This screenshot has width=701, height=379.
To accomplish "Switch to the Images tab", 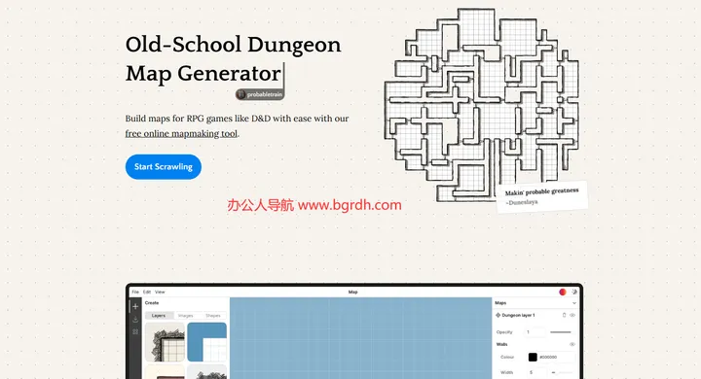I will pyautogui.click(x=186, y=316).
